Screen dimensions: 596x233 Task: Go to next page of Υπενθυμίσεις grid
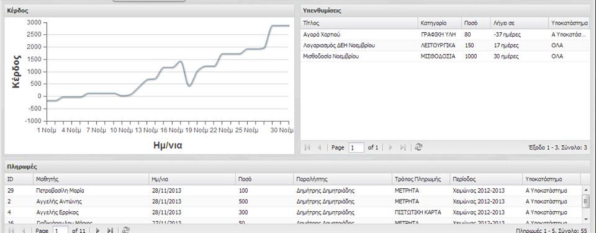click(391, 147)
